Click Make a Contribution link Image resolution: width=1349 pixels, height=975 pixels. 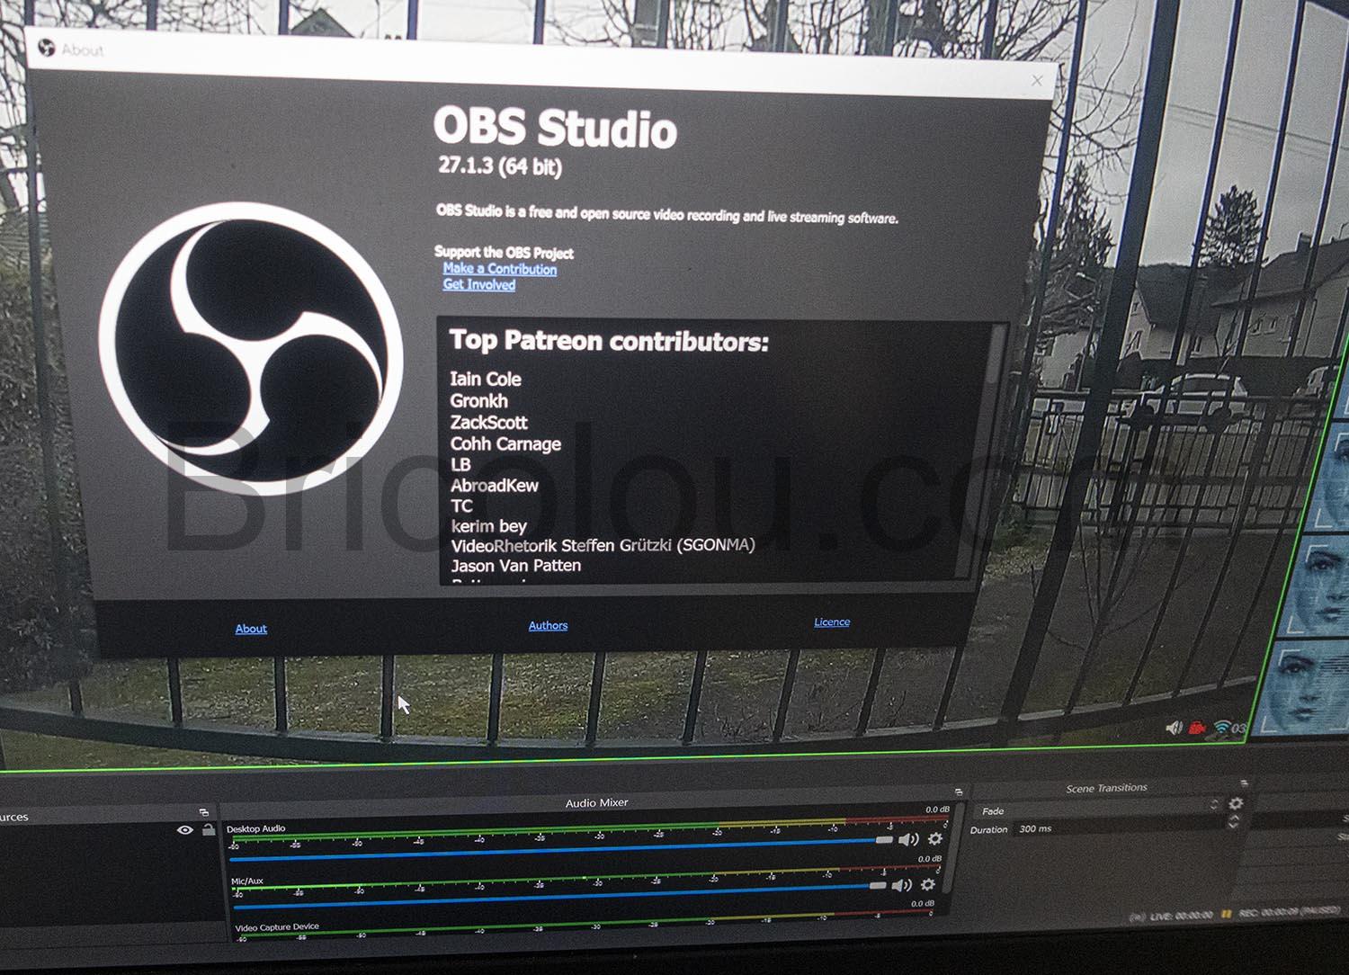500,269
